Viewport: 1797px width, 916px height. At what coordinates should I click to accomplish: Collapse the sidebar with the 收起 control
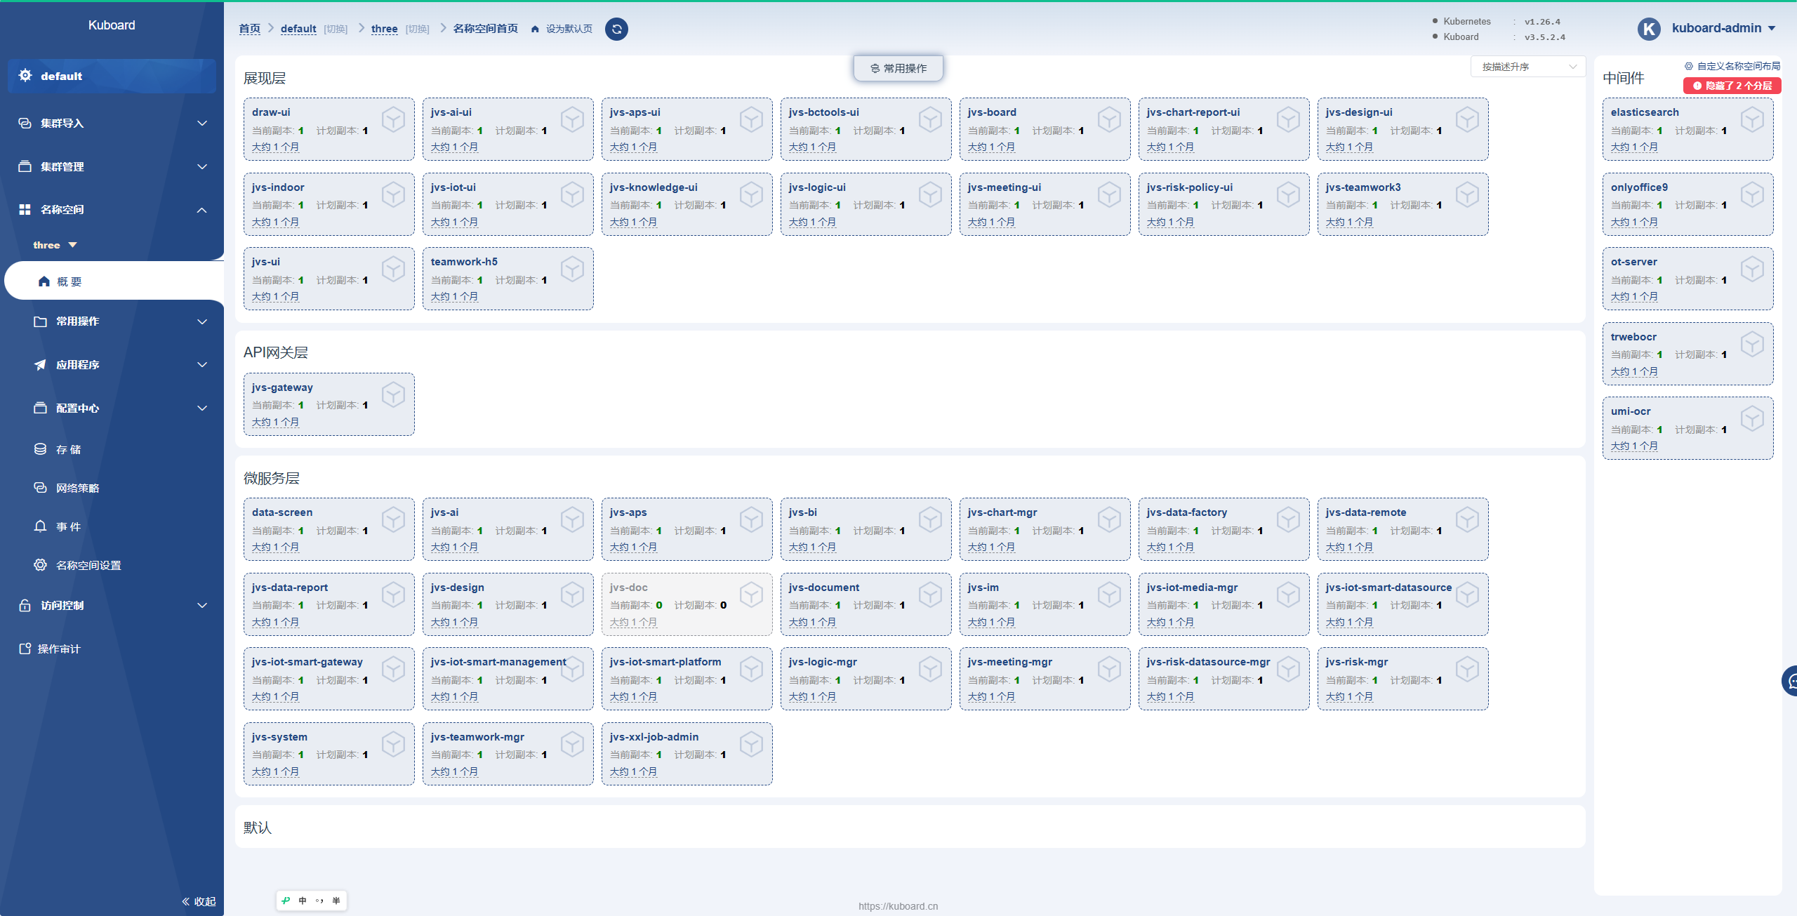coord(199,901)
